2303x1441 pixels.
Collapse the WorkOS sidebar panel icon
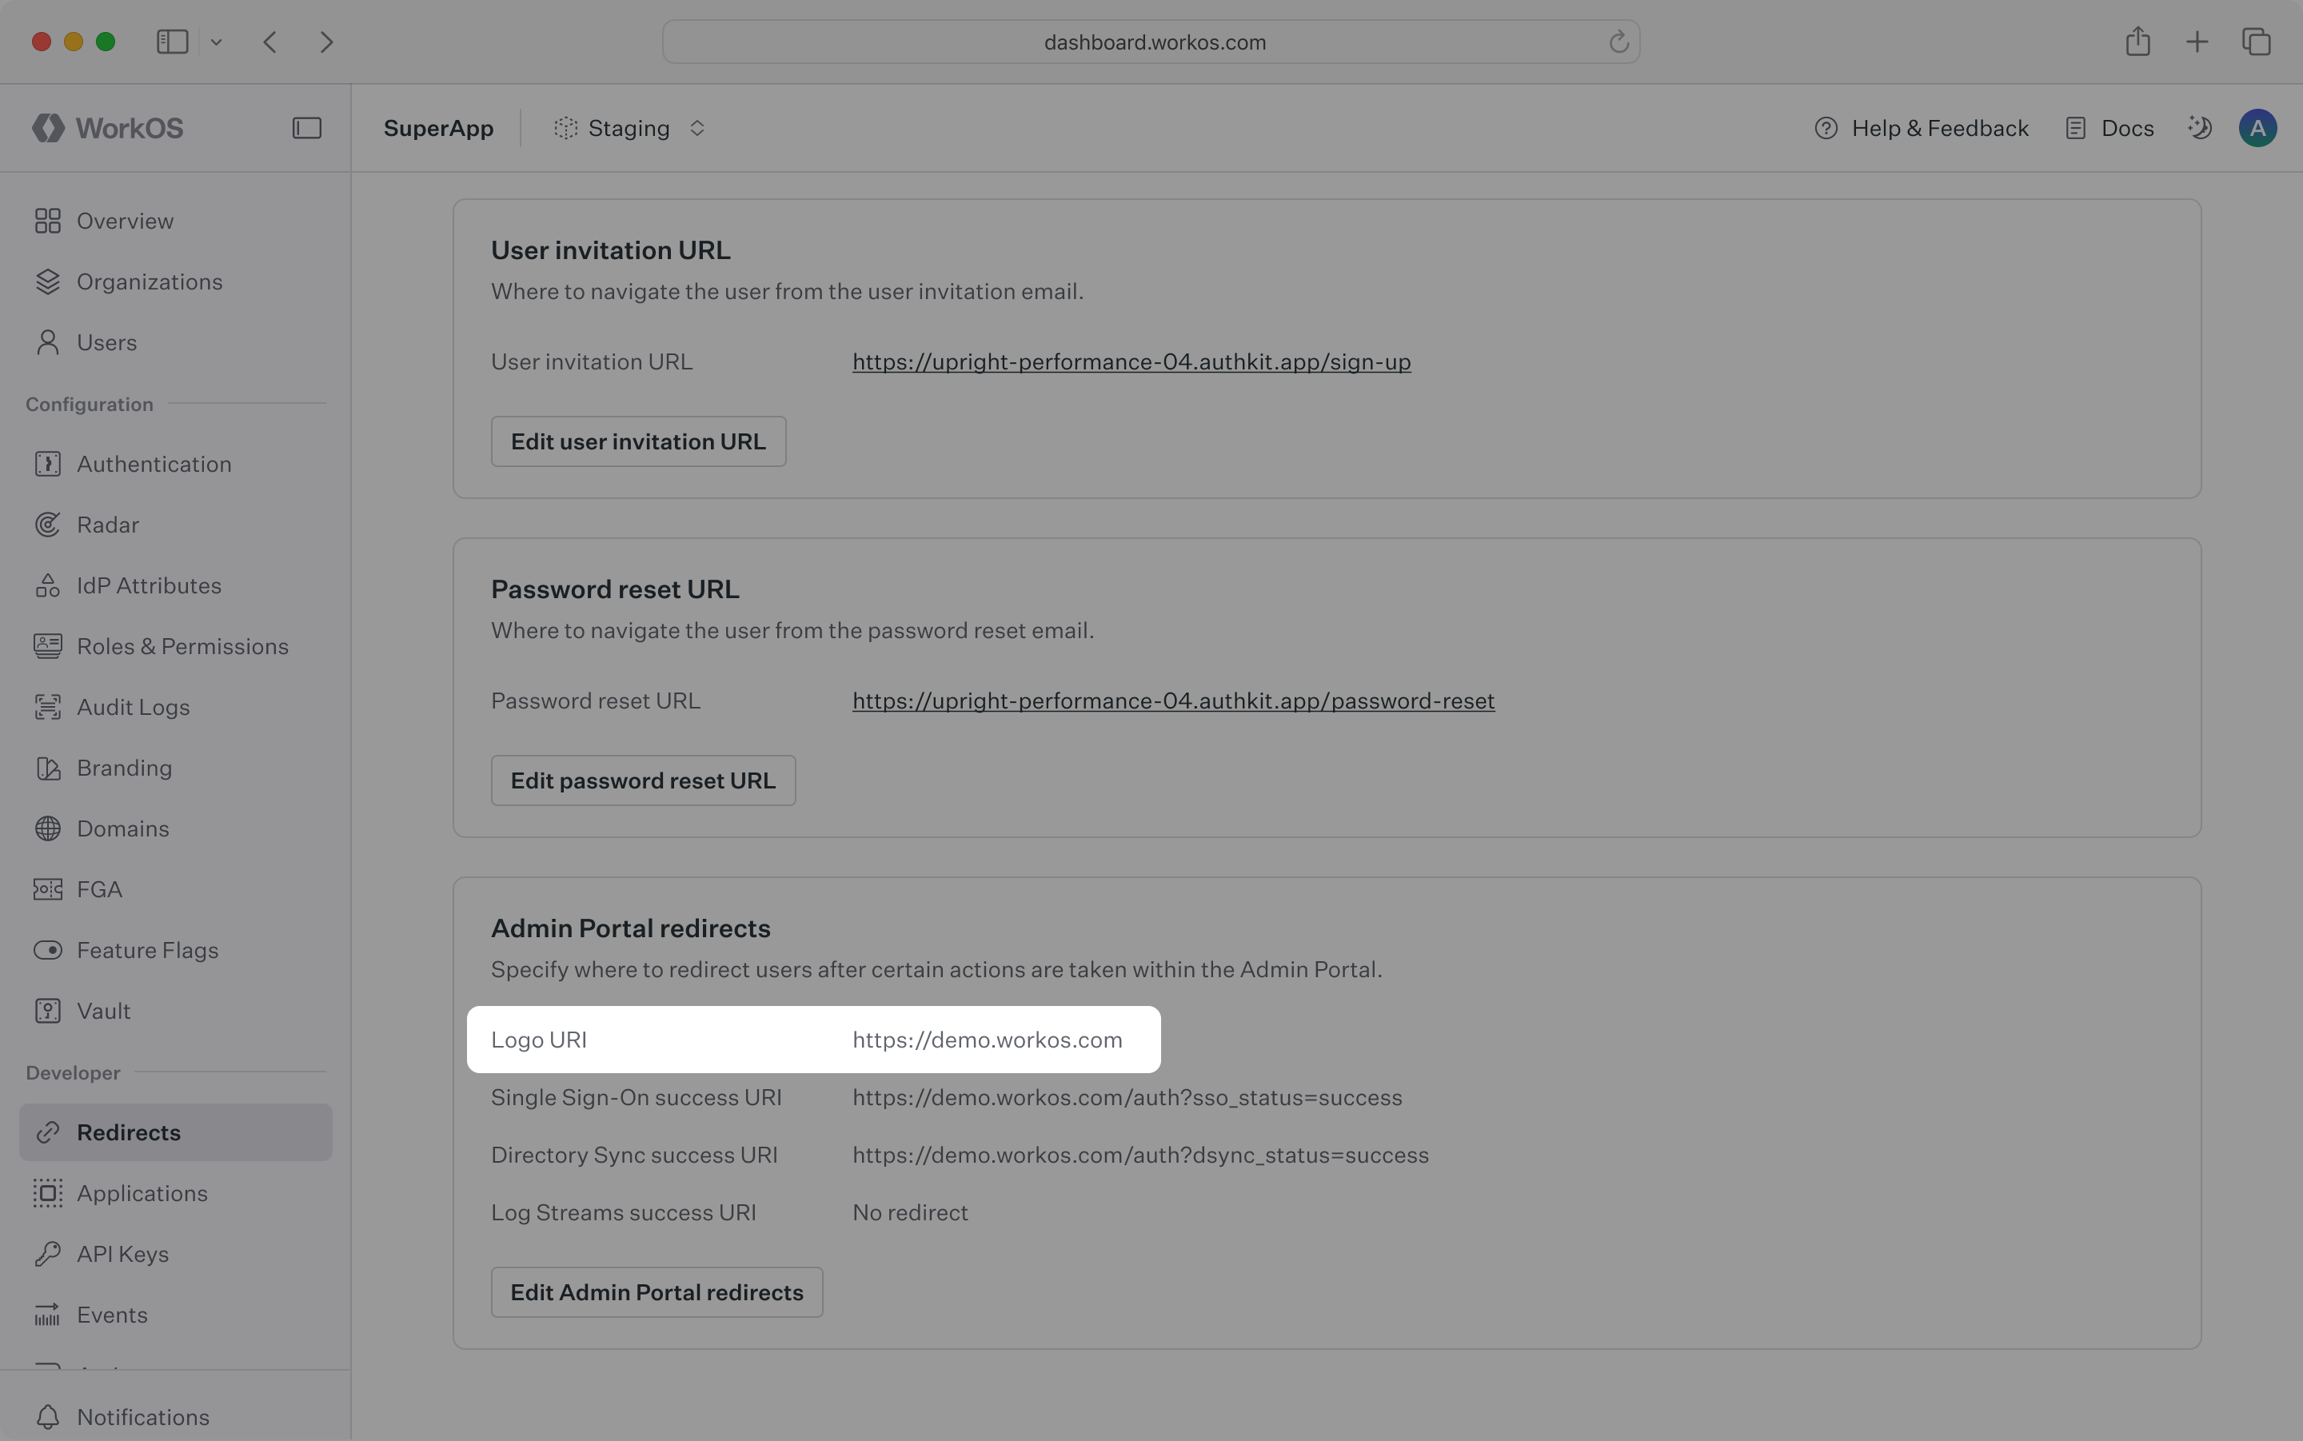tap(305, 128)
